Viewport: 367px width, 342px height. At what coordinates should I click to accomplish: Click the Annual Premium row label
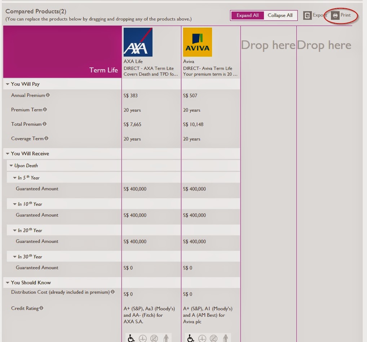[28, 95]
